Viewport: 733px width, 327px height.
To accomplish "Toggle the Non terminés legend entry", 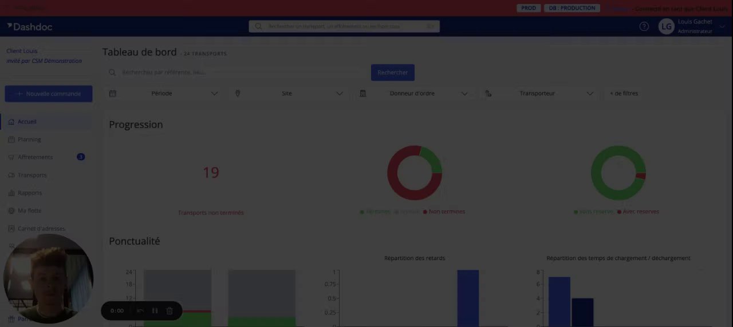I will (x=444, y=212).
